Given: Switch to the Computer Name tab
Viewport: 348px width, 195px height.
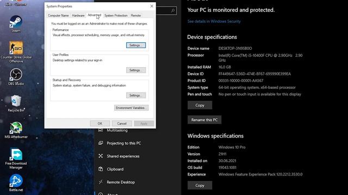Looking at the screenshot, I should point(58,16).
